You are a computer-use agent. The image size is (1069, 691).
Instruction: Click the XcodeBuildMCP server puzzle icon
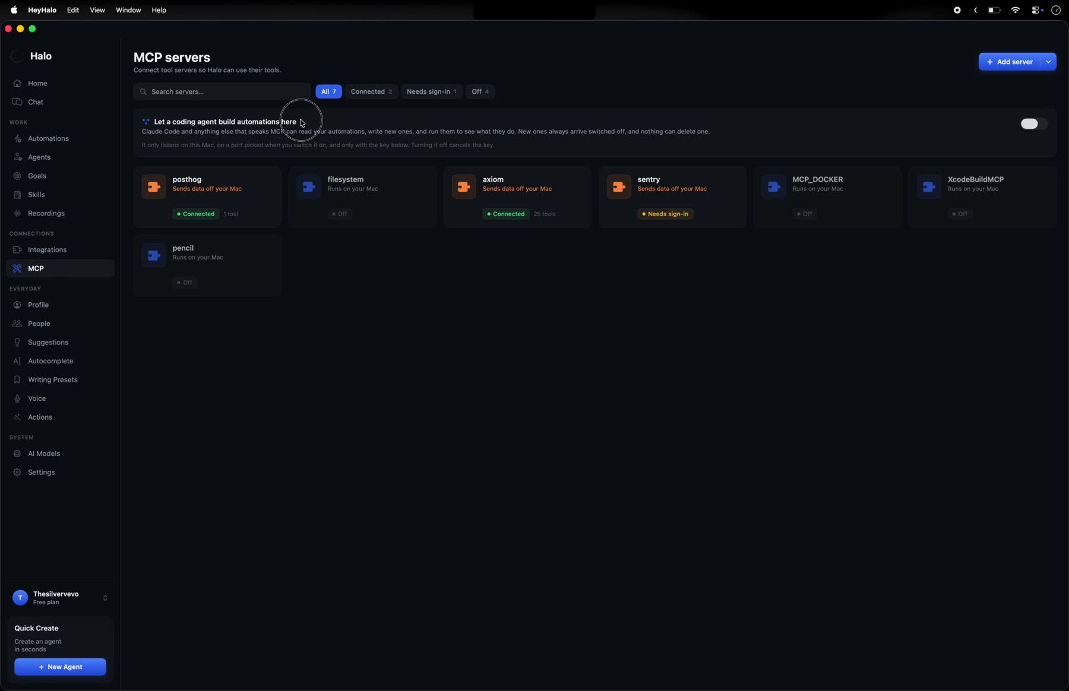[929, 187]
